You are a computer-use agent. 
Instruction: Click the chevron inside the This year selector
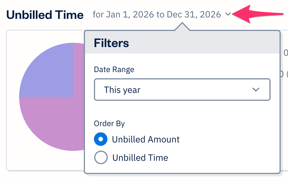click(x=255, y=90)
